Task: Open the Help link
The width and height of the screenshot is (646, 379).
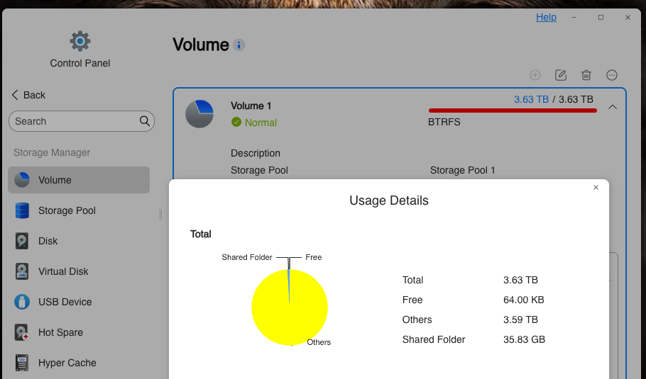Action: [x=546, y=17]
